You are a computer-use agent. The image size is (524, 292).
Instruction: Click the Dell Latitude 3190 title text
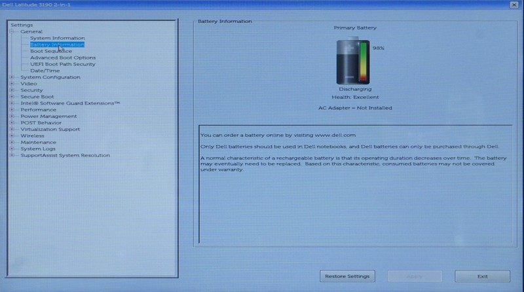tap(36, 5)
